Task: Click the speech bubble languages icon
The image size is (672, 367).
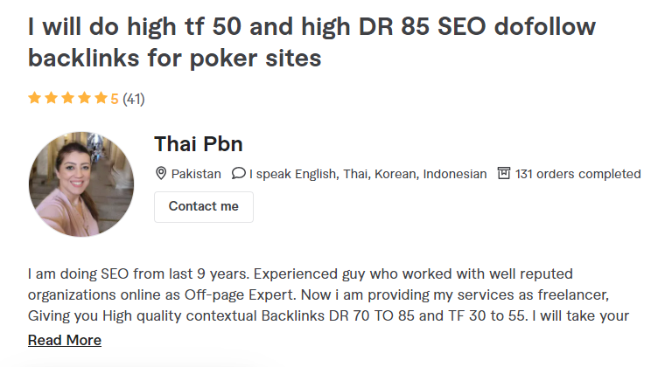Action: 238,173
